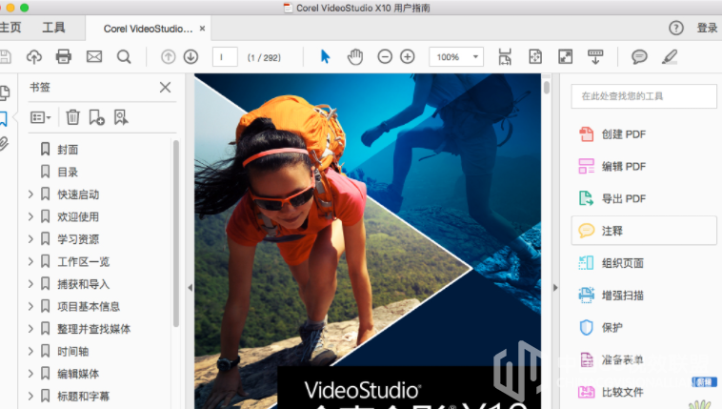722x409 pixels.
Task: Expand the 编辑媒体 bookmark
Action: [x=30, y=374]
